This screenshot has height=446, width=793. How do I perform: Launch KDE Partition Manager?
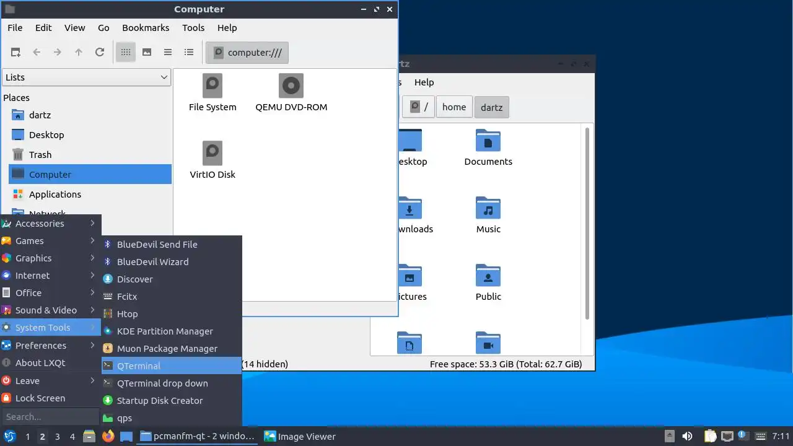coord(172,331)
